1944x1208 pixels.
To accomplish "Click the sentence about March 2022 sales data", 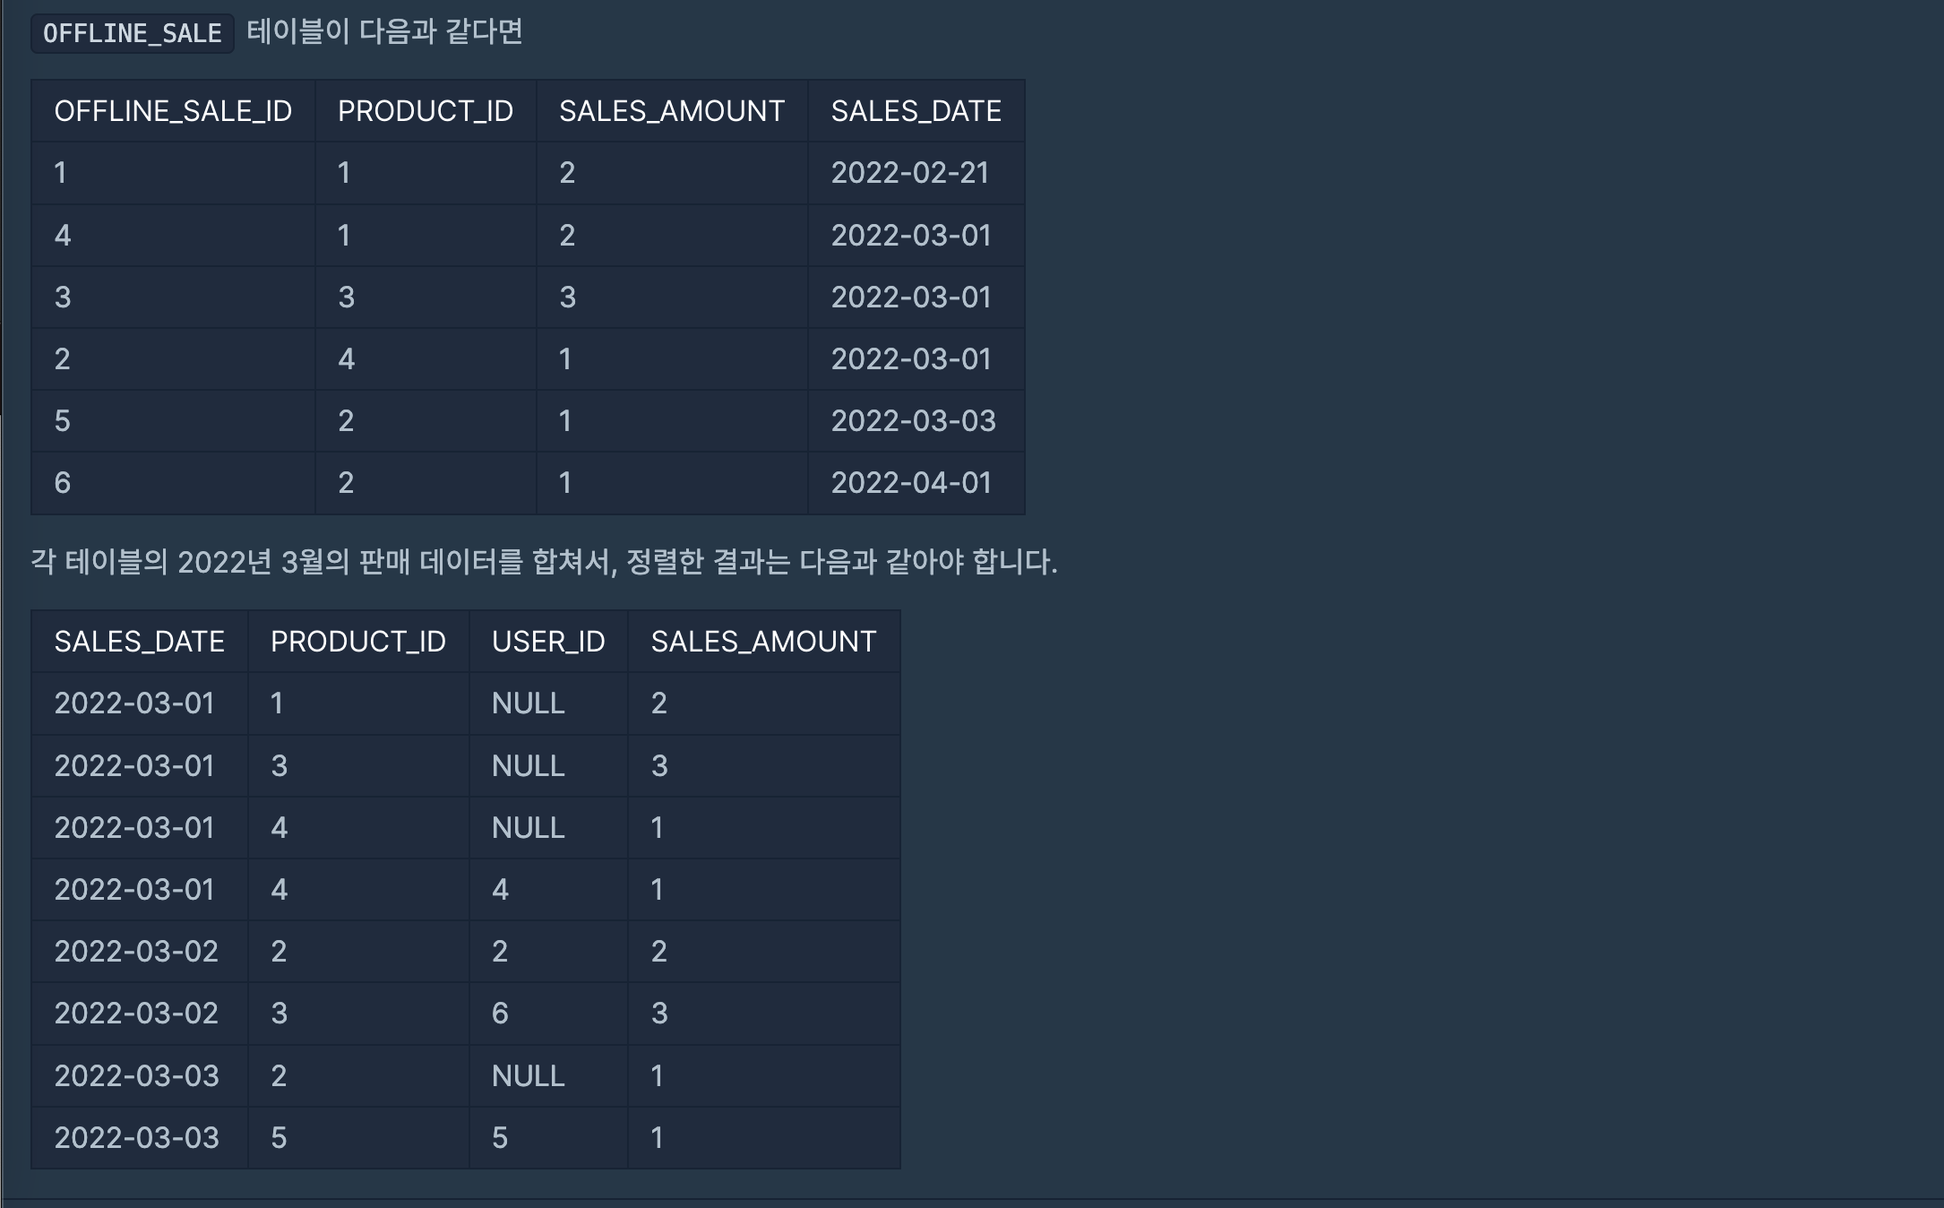I will (x=544, y=562).
